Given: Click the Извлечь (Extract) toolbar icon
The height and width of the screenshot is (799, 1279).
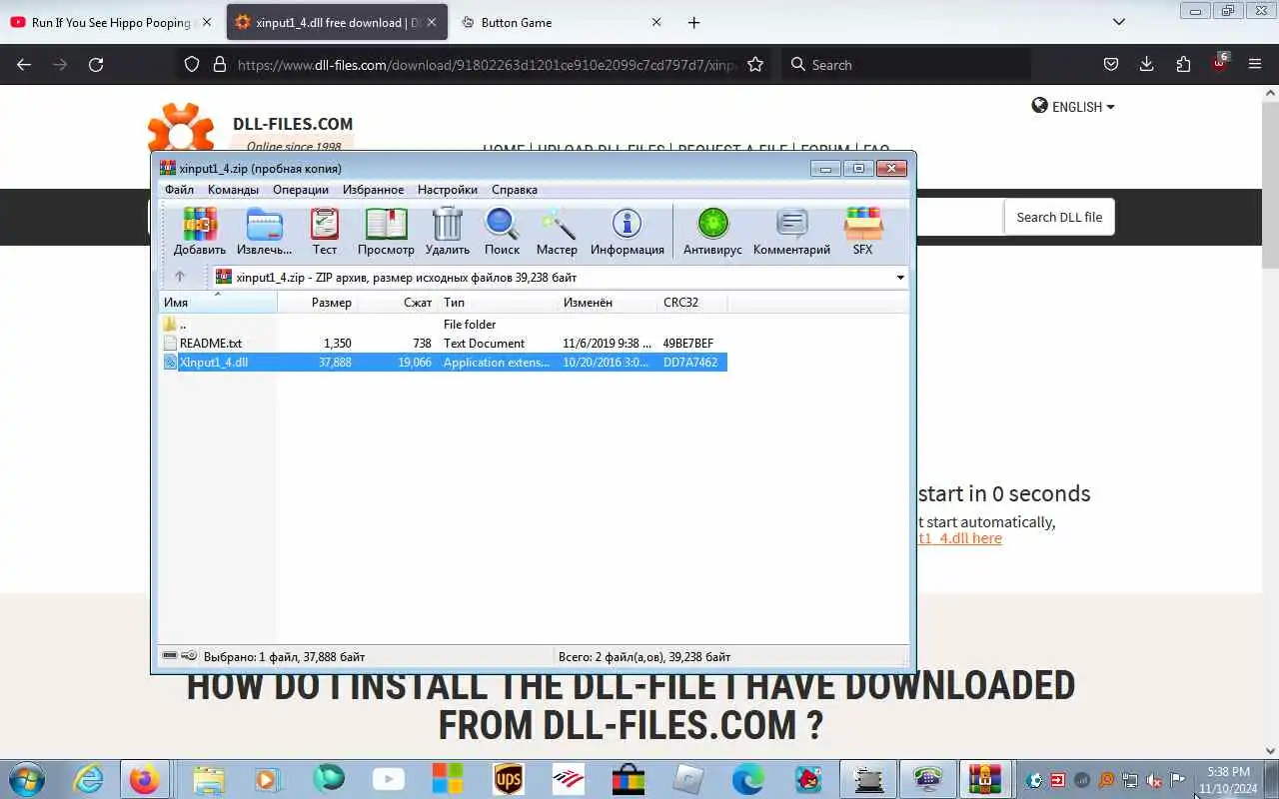Looking at the screenshot, I should 265,232.
